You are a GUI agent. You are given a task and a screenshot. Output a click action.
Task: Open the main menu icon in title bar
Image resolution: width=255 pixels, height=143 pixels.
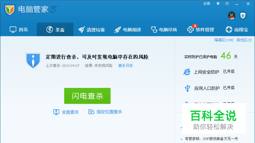[227, 4]
